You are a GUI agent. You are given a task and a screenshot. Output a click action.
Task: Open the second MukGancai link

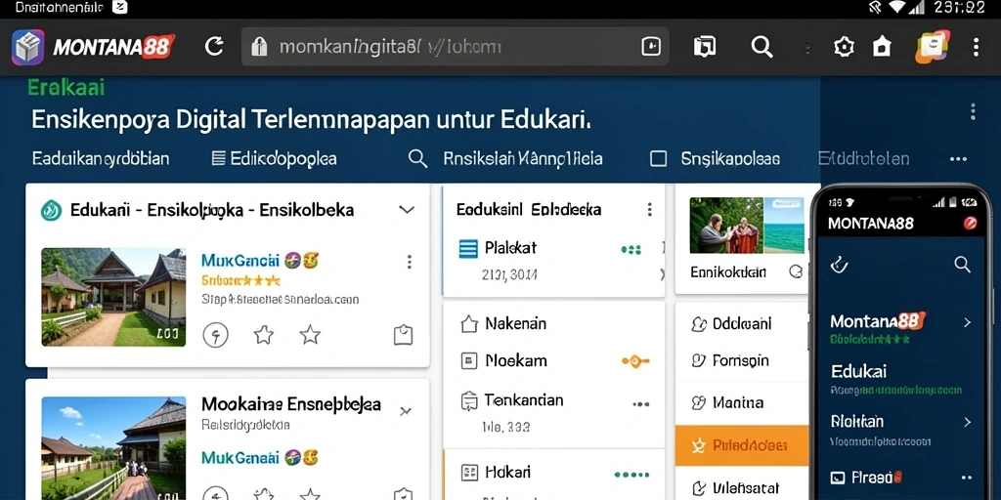(x=240, y=457)
